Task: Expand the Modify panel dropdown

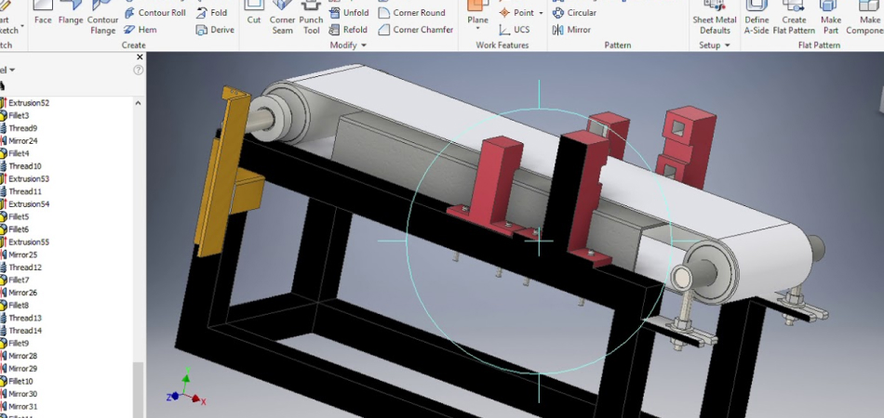Action: (363, 46)
